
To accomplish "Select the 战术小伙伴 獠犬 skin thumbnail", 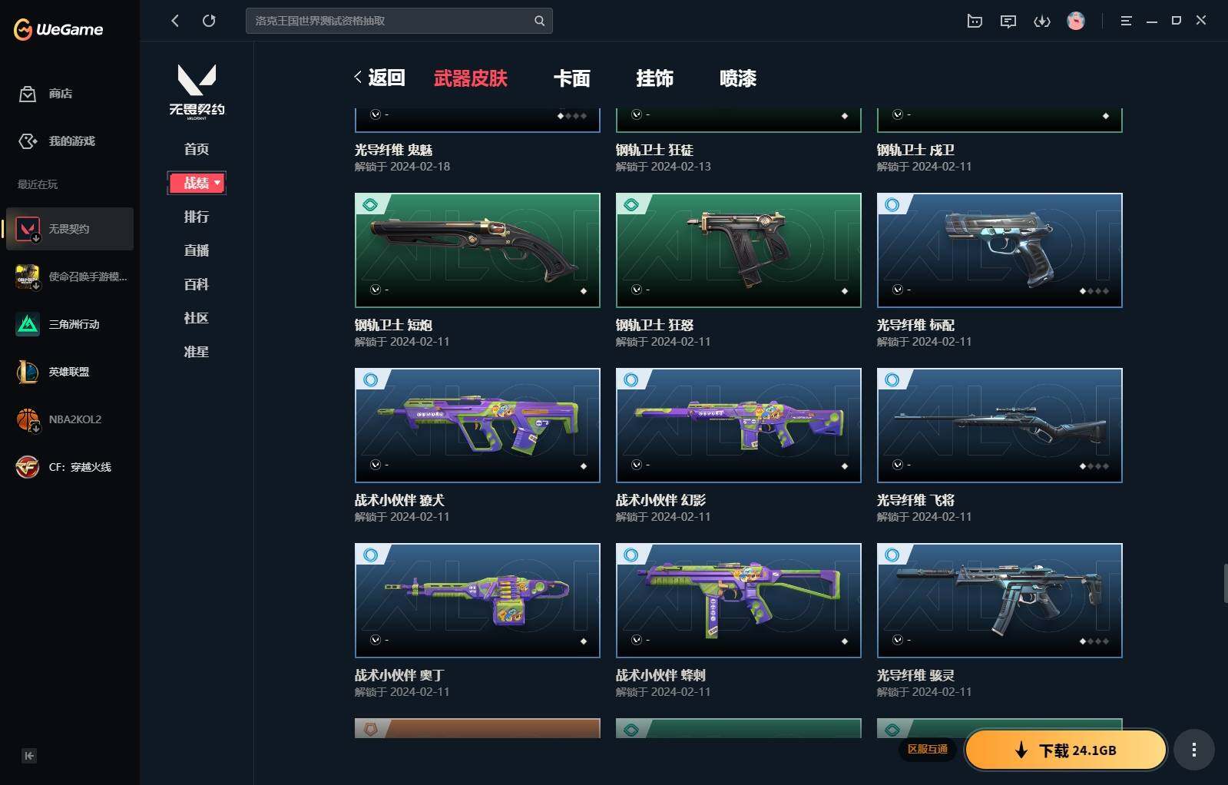I will (478, 426).
